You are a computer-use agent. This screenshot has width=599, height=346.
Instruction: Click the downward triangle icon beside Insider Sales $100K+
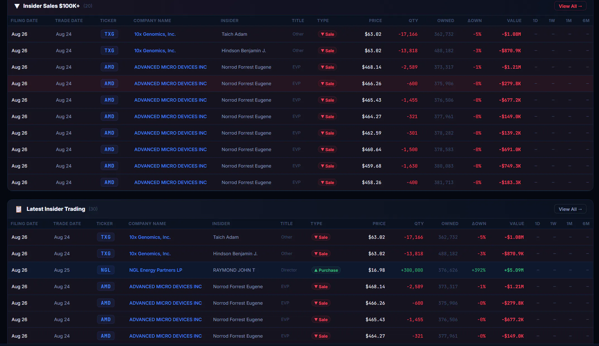(x=17, y=6)
